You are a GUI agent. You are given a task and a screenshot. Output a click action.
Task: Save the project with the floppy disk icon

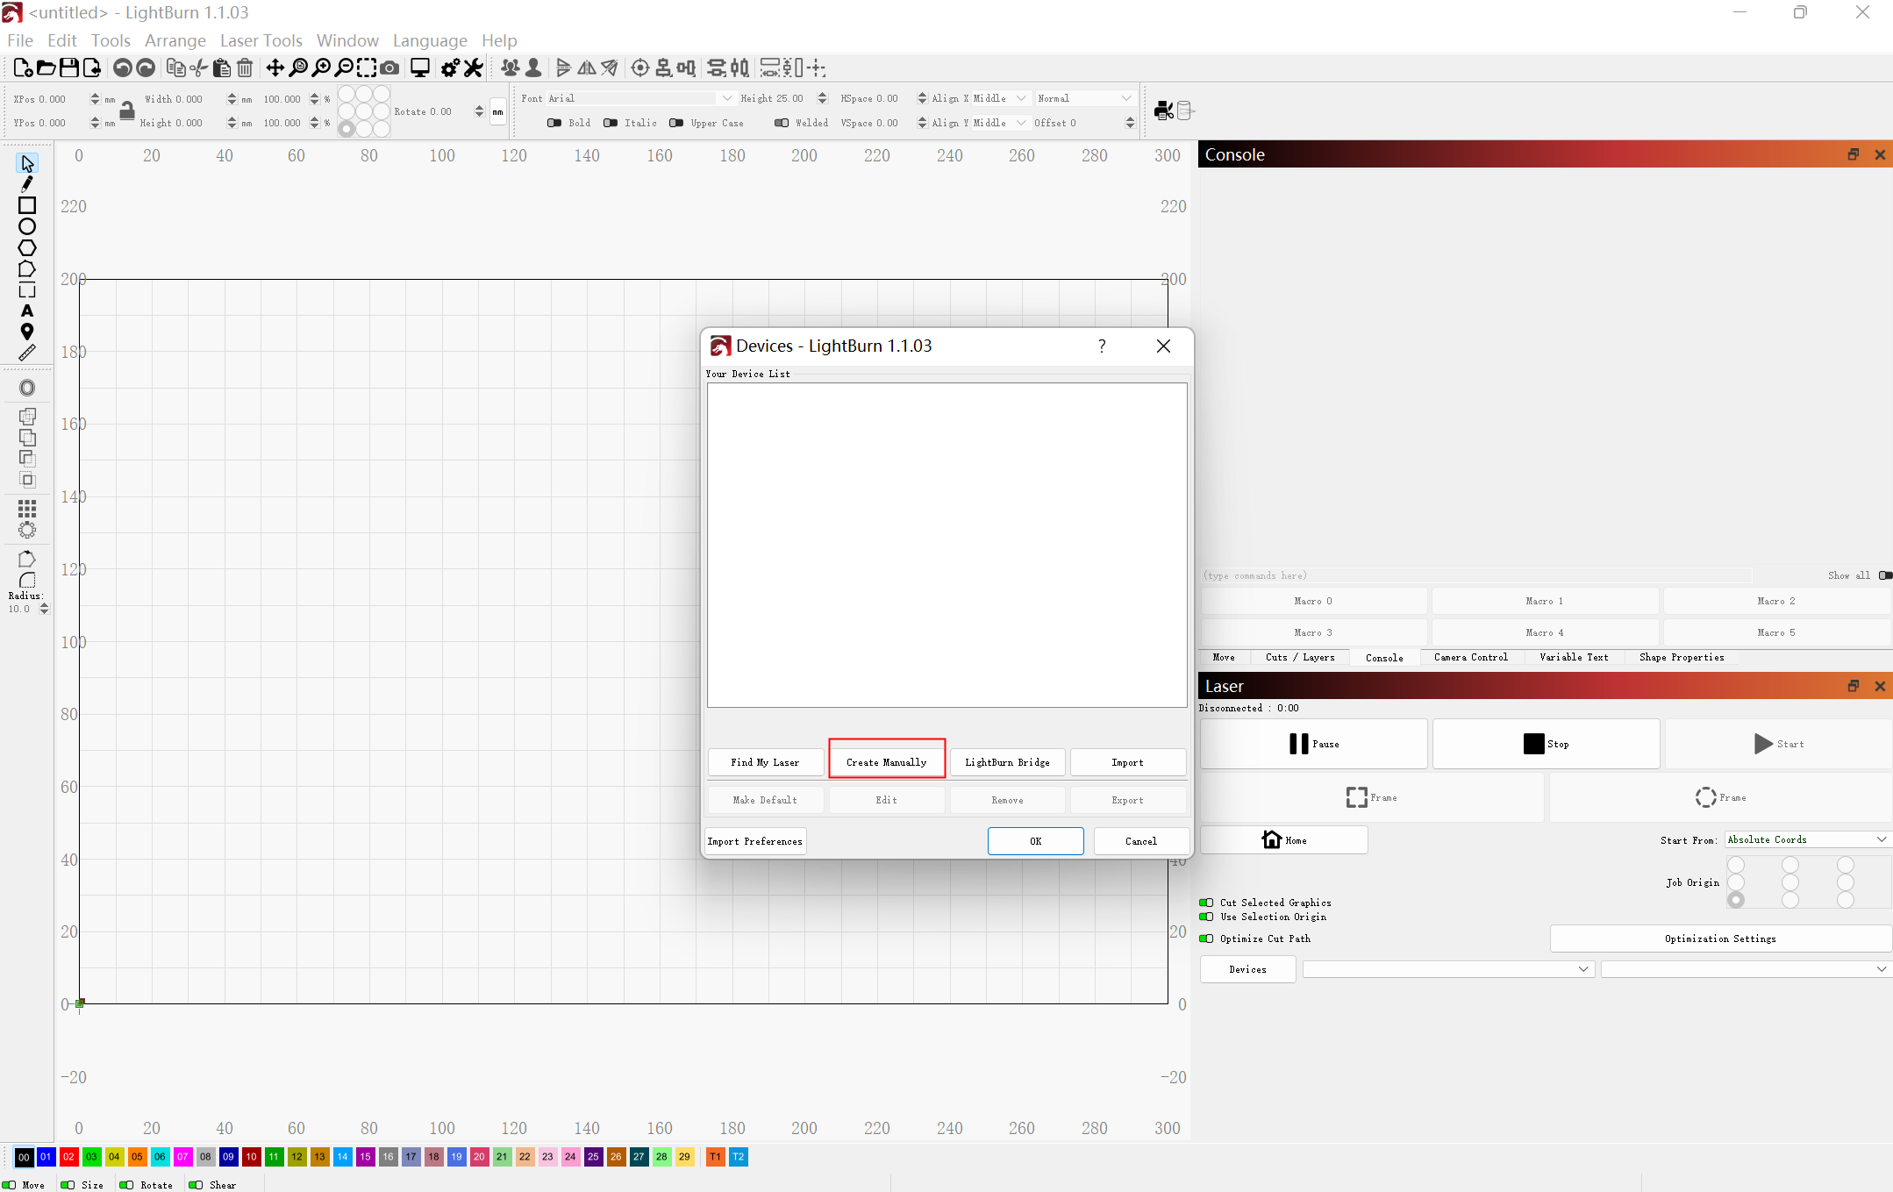(x=68, y=68)
